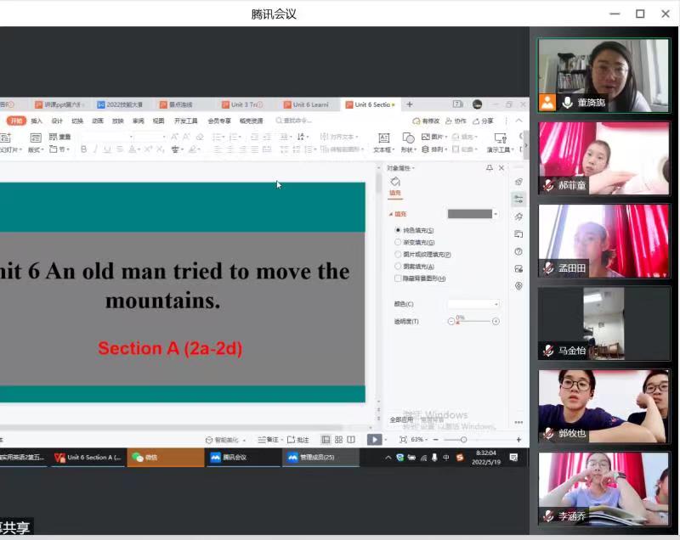680x540 pixels.
Task: Select 渐变填充 gradient fill radio option
Action: pos(398,242)
